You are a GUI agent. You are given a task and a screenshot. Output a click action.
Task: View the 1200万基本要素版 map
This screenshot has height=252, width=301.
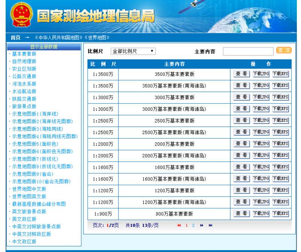pyautogui.click(x=242, y=190)
